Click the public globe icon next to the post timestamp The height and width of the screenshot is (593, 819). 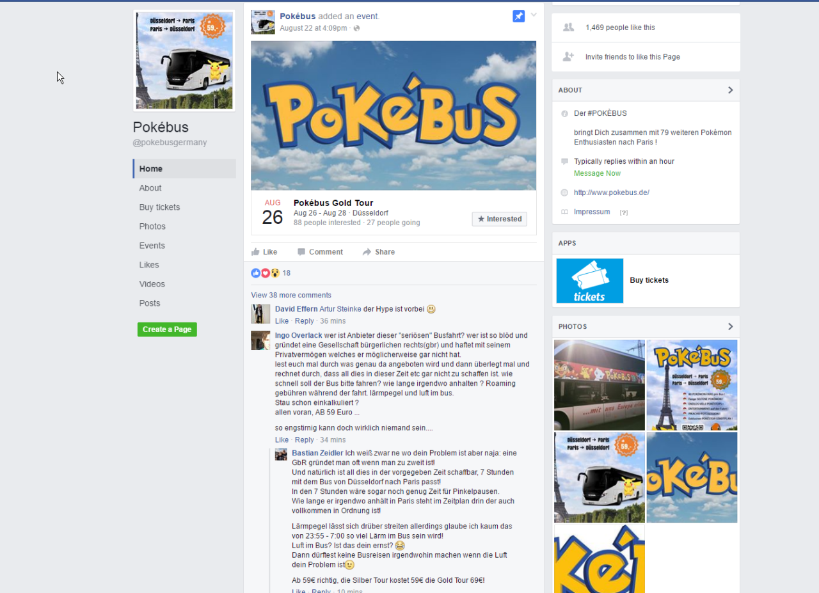click(x=357, y=28)
